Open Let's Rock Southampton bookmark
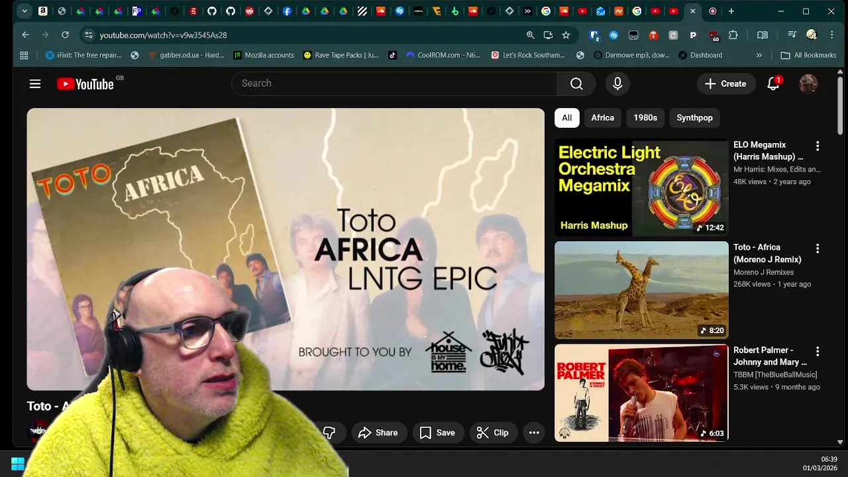The image size is (848, 477). click(x=528, y=55)
